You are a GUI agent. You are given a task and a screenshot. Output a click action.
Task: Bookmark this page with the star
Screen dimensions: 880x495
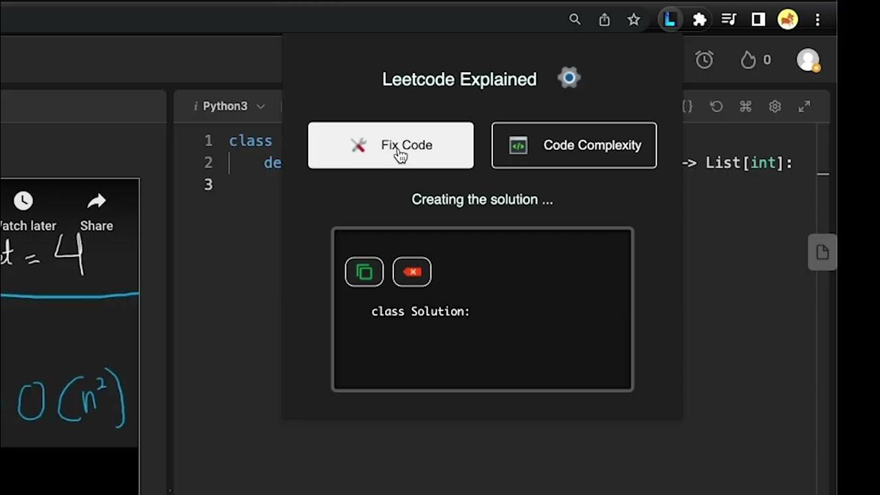(x=634, y=20)
